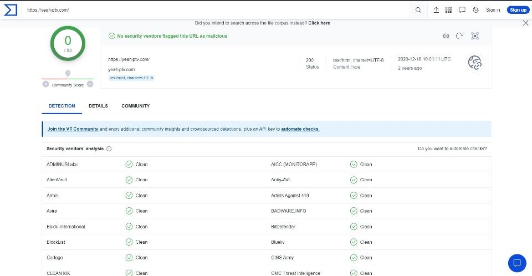The image size is (532, 276).
Task: Open the 'automate checks' link
Action: [300, 129]
